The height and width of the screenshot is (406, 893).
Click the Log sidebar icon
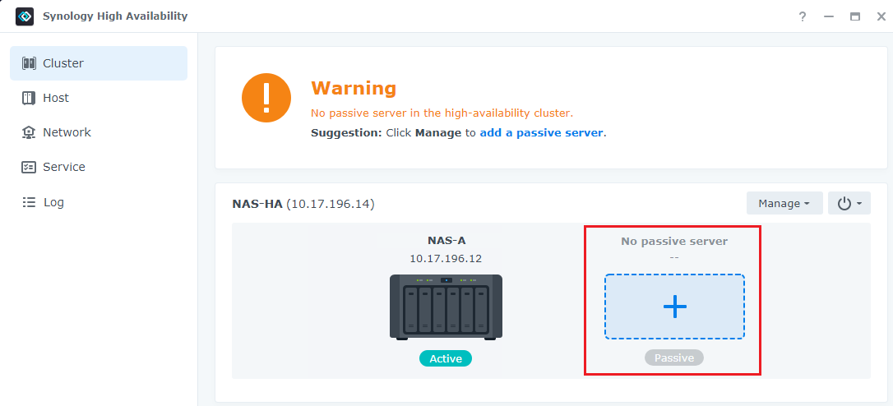pyautogui.click(x=29, y=202)
